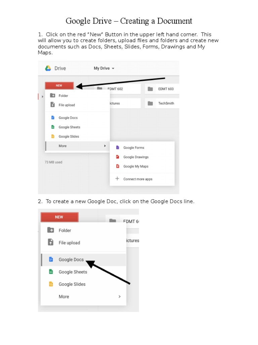
Task: Select Folder entry in upper New menu
Action: tap(77, 96)
